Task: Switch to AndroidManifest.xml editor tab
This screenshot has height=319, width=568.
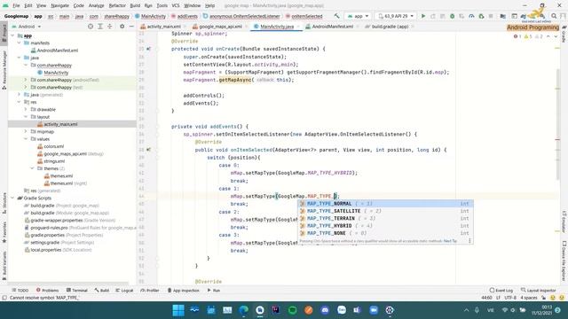Action: click(x=333, y=27)
